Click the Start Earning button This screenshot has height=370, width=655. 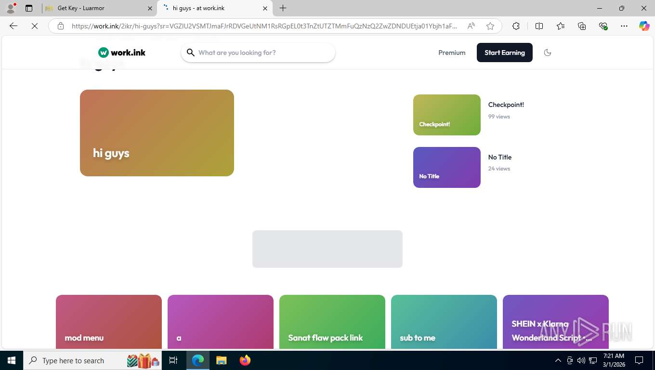[x=505, y=53]
